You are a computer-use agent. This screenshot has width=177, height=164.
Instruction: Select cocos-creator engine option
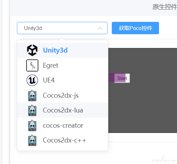tap(62, 126)
